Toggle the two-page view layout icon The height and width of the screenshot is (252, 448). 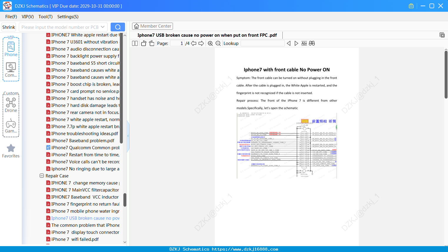135,43
